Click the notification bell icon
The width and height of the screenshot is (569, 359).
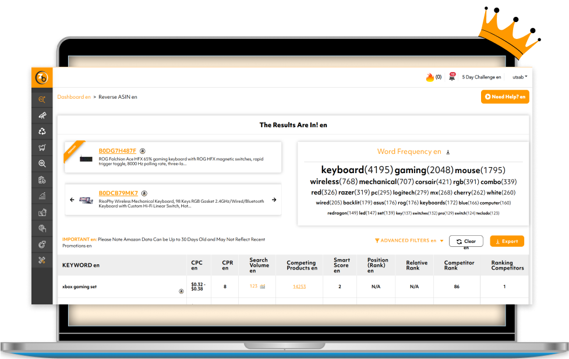click(452, 77)
